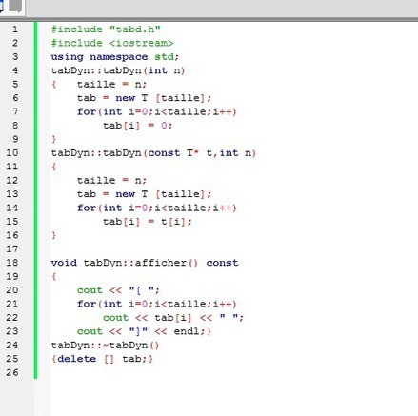The width and height of the screenshot is (418, 416).
Task: Click the 'cout << "[ ";' statement
Action: tap(118, 290)
